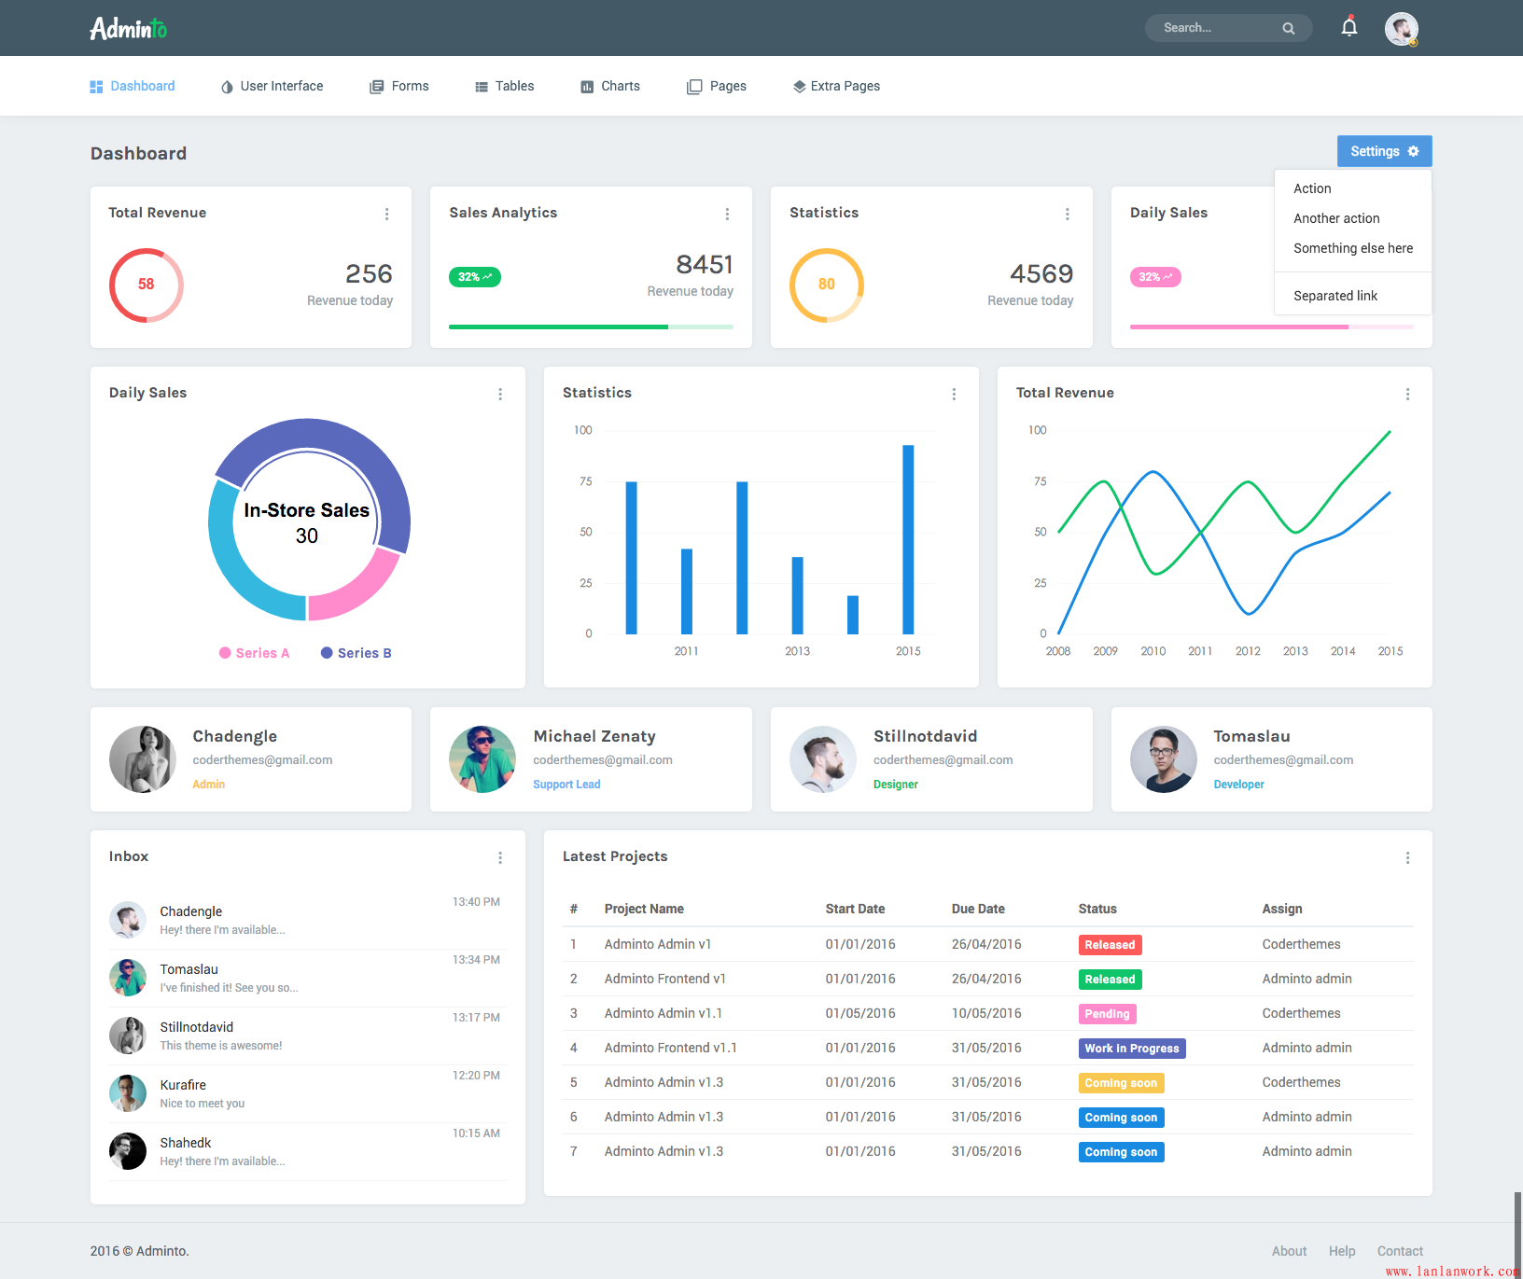Open Total Revenue card's three-dot menu

pos(386,215)
